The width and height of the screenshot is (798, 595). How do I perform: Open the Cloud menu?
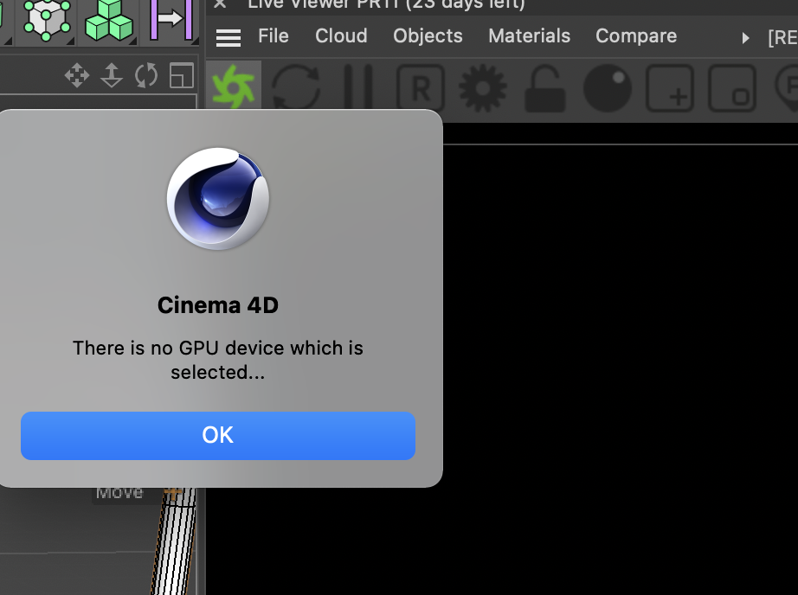pyautogui.click(x=341, y=36)
